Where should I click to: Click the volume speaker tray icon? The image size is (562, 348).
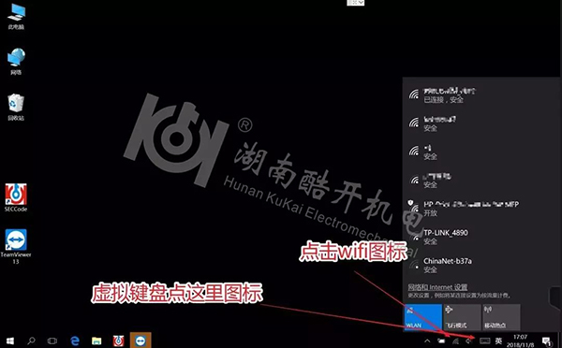pyautogui.click(x=469, y=341)
